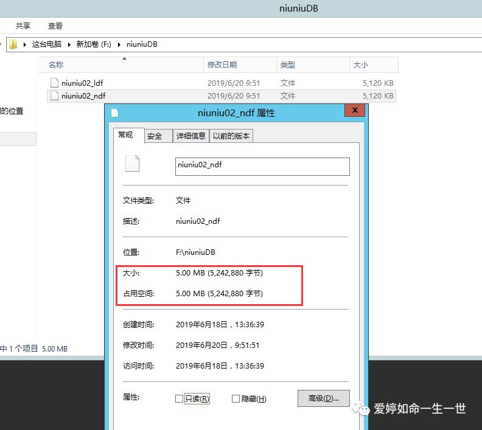Click the 新加卷 (F:) breadcrumb
The image size is (482, 430).
coord(94,44)
